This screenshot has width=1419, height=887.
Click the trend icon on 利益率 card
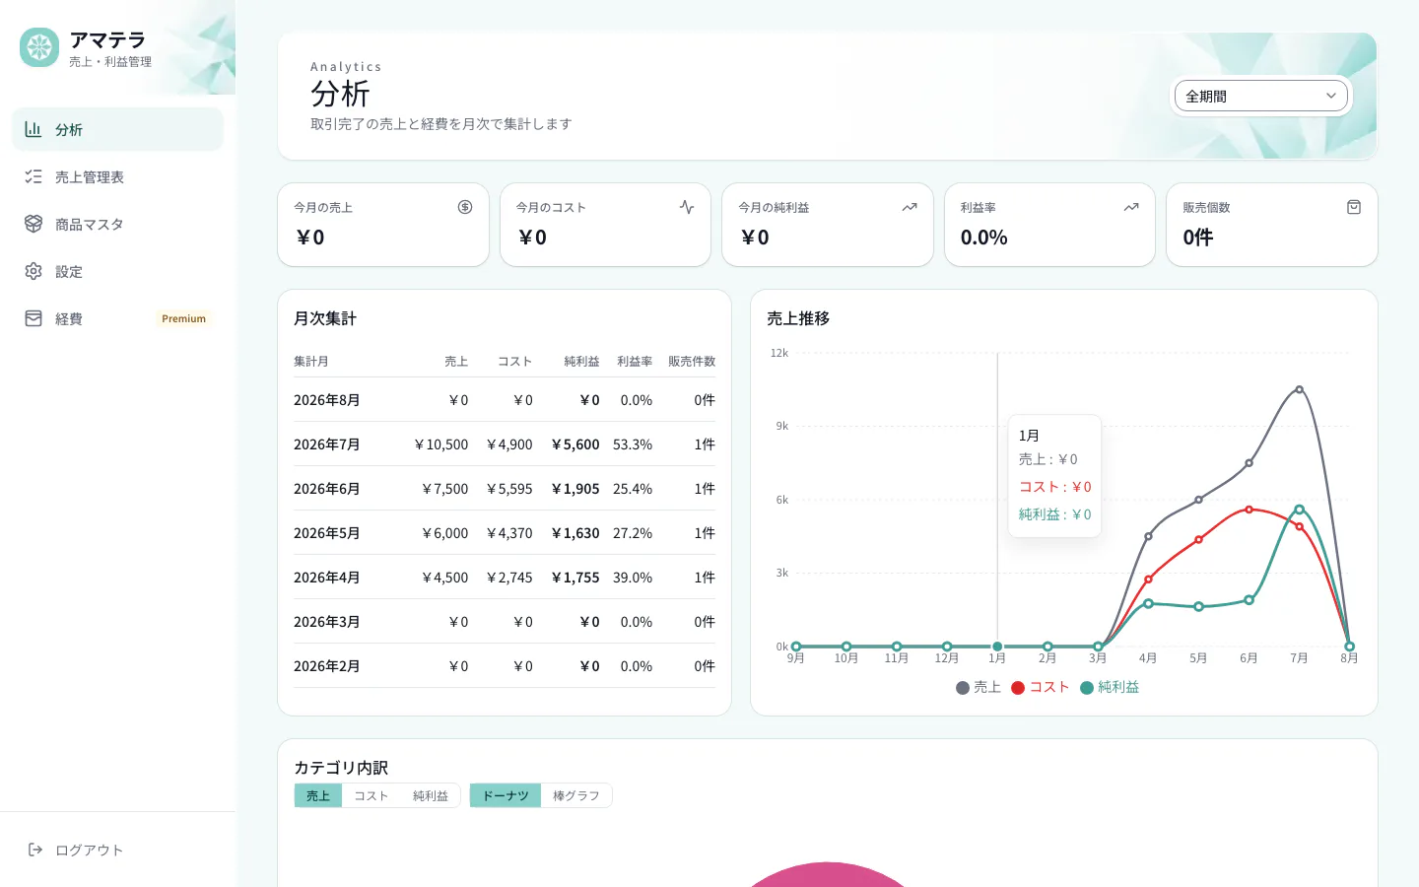(x=1131, y=207)
